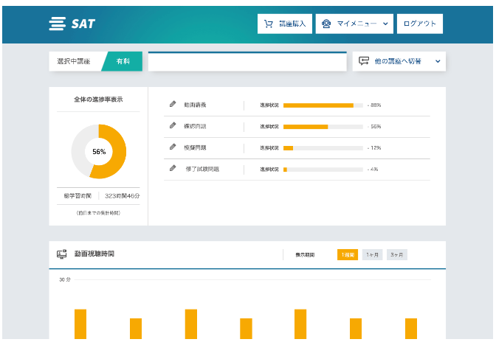
Task: Click the 56% donut progress chart
Action: 99,151
